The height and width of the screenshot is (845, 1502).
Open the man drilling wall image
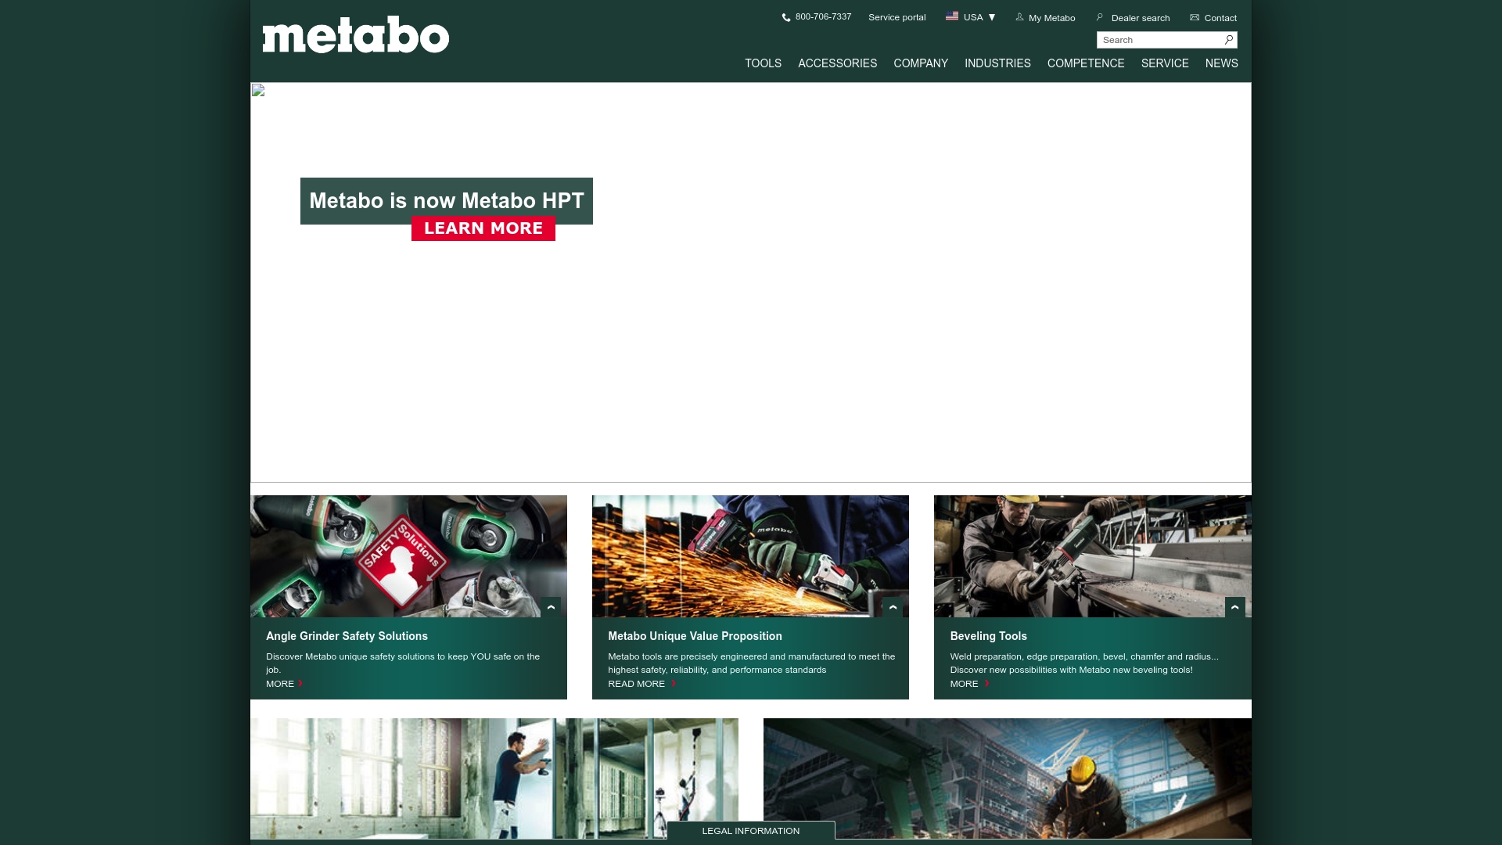click(494, 778)
